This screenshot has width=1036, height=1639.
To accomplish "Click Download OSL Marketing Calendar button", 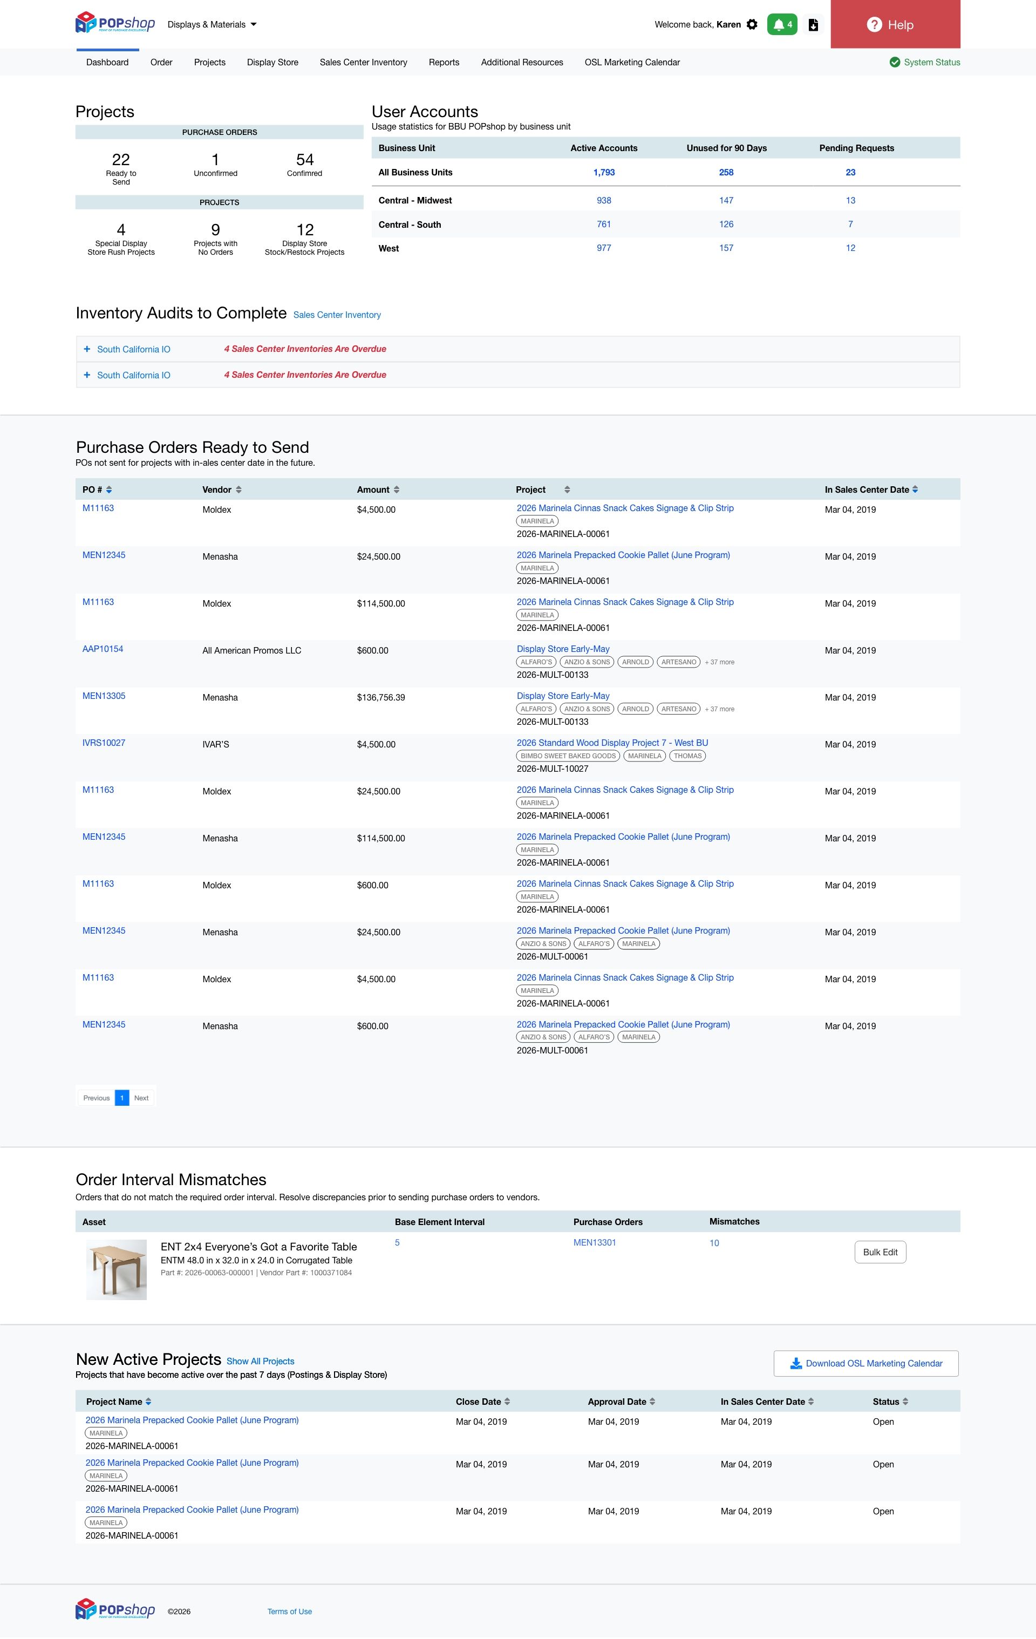I will (x=866, y=1363).
